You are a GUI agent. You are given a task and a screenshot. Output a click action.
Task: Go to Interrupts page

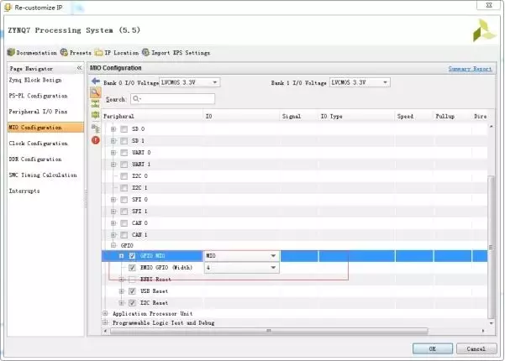[x=24, y=191]
